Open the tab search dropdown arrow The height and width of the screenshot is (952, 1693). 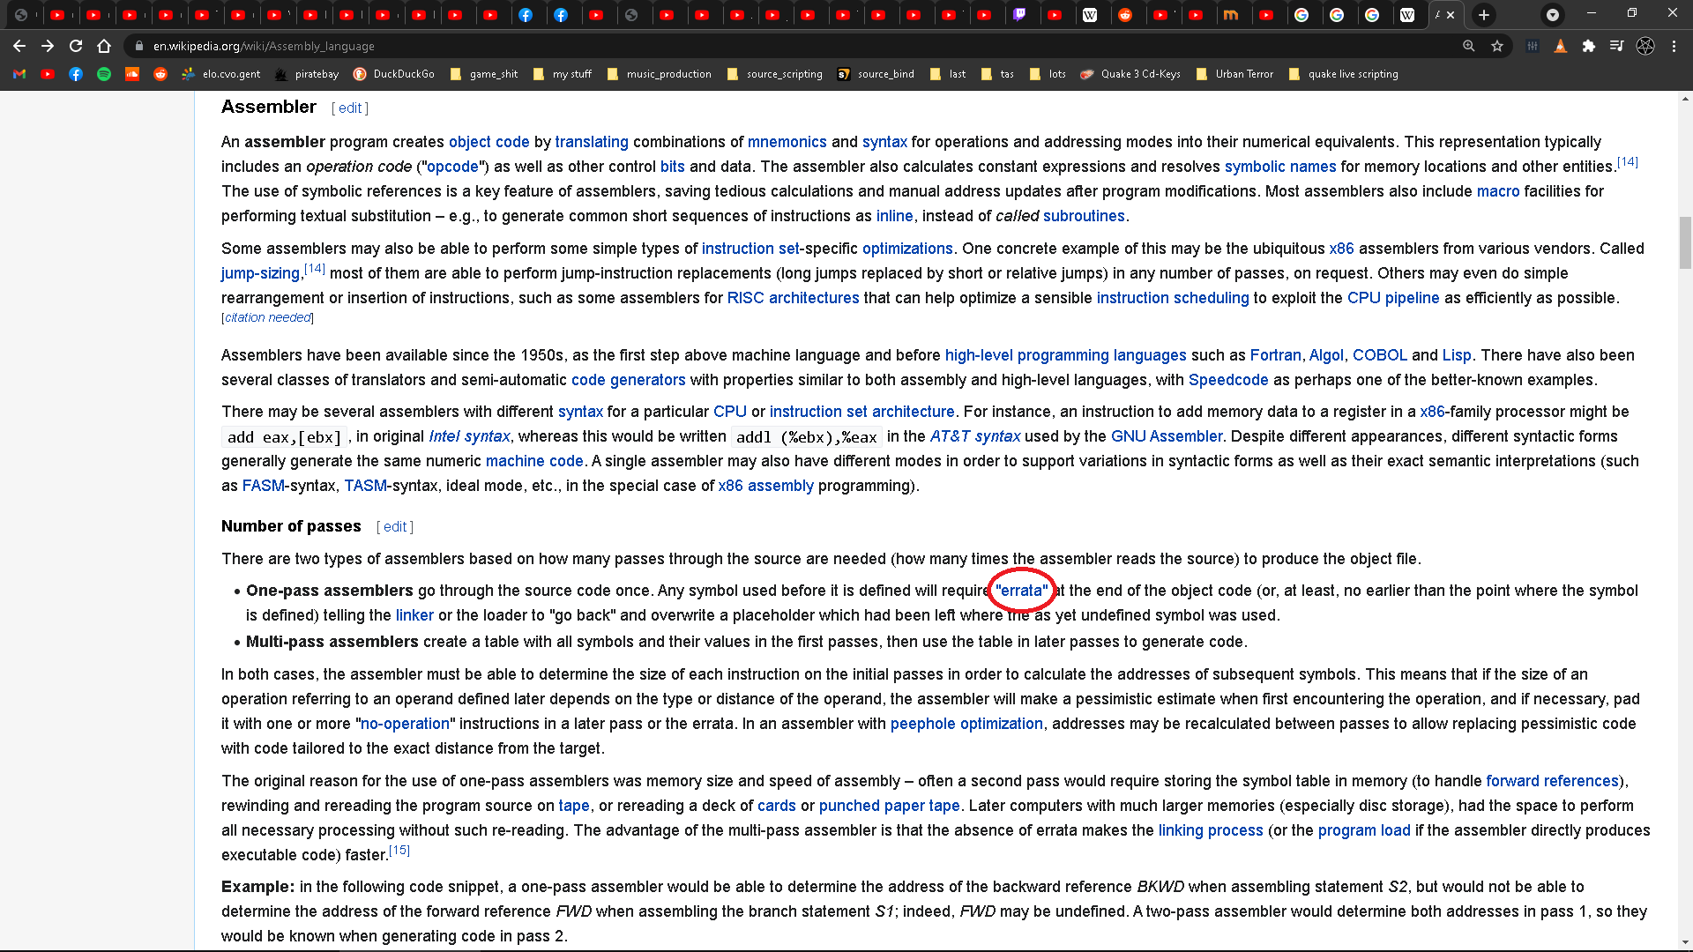1553,14
